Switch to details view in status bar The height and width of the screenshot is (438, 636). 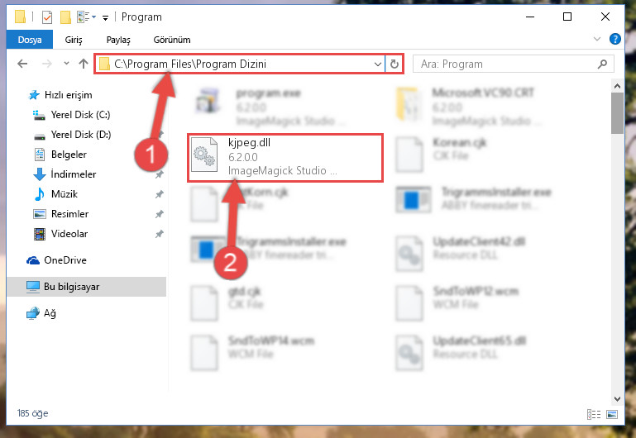click(x=594, y=414)
